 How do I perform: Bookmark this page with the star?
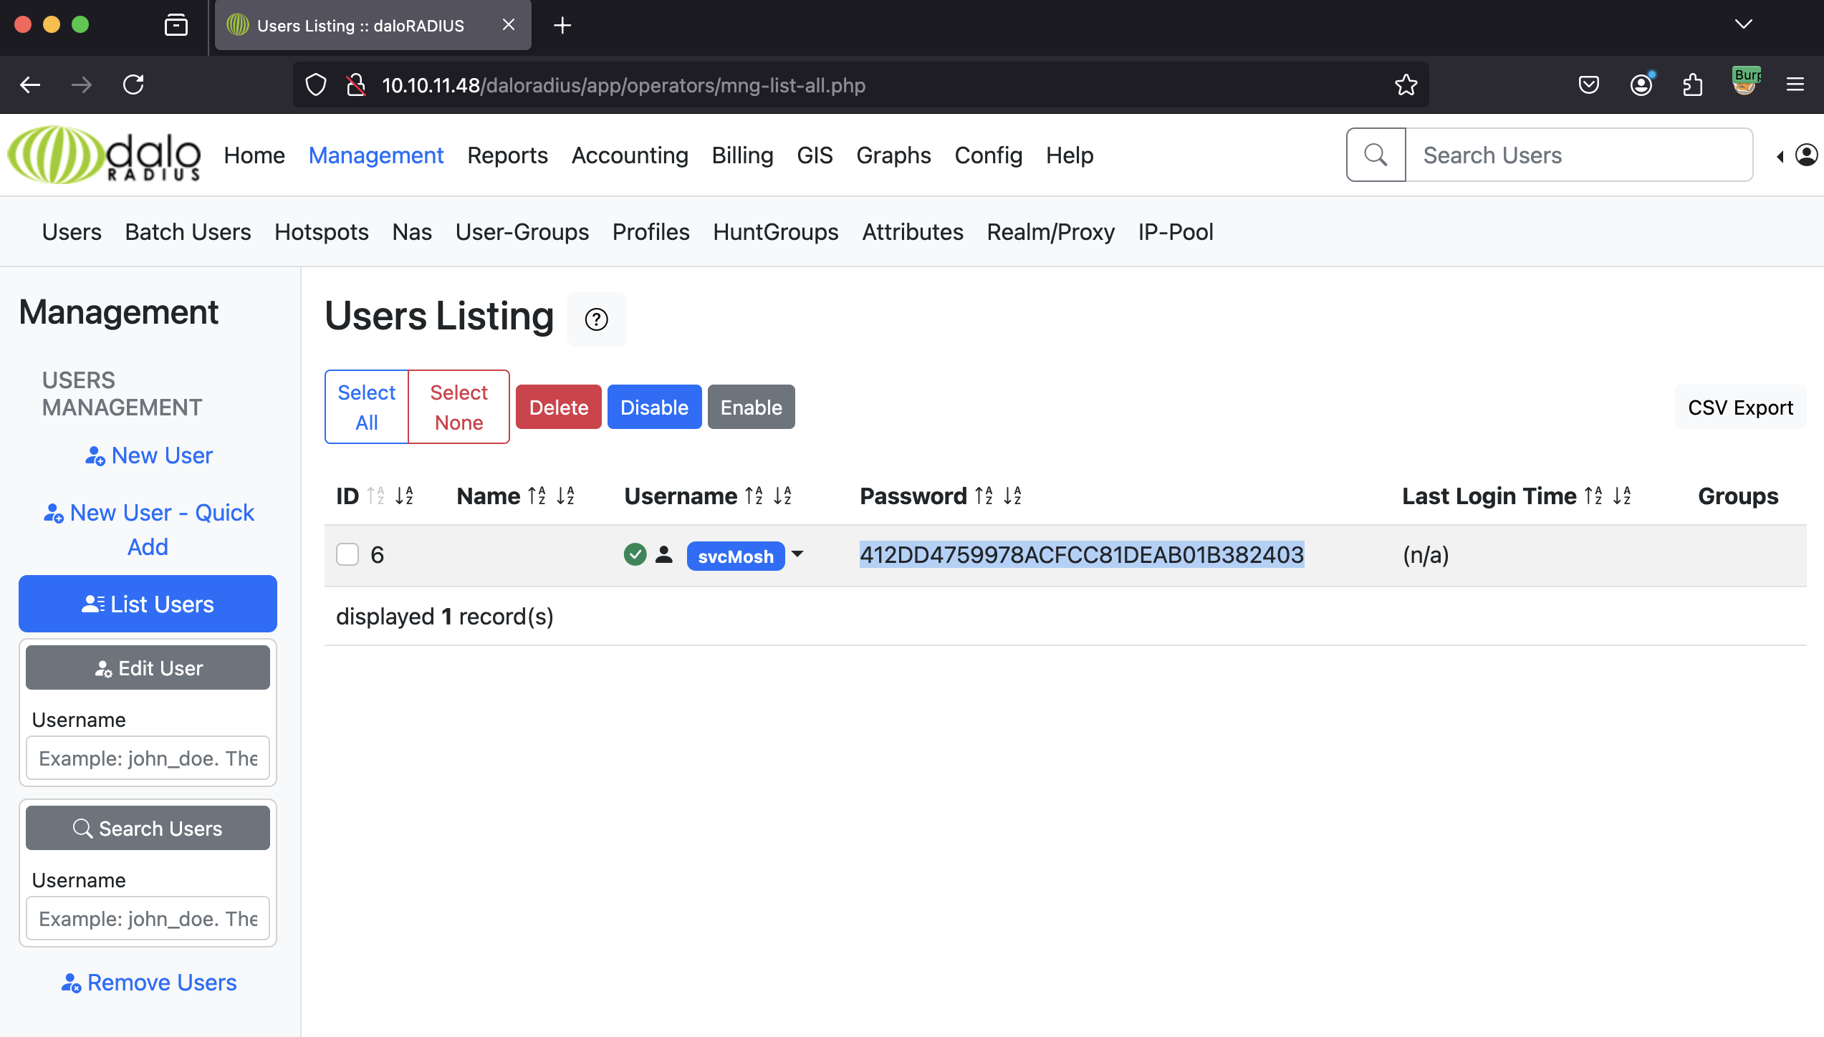click(x=1406, y=85)
